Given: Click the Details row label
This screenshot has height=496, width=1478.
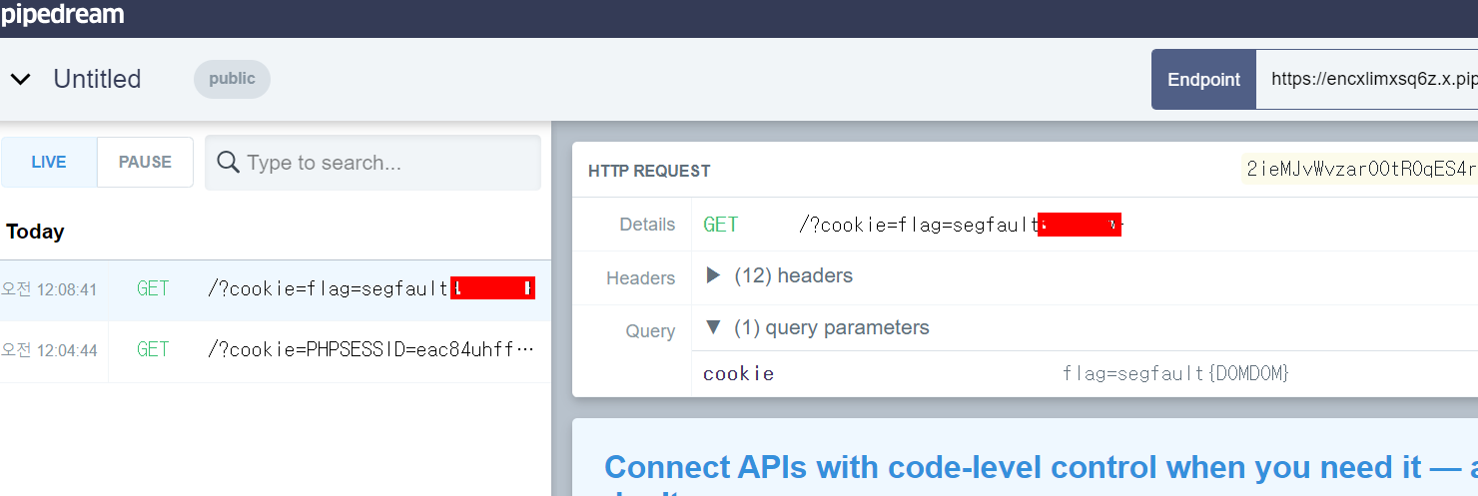Looking at the screenshot, I should [647, 225].
